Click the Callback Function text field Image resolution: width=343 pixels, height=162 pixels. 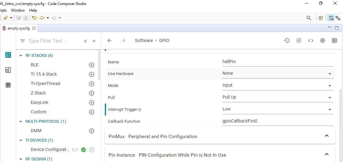[278, 121]
